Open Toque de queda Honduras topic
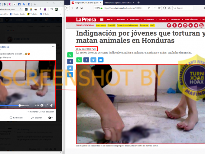 [128, 25]
